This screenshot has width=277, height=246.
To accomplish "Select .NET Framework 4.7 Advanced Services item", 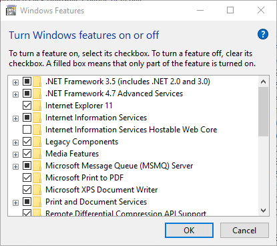I will [114, 94].
